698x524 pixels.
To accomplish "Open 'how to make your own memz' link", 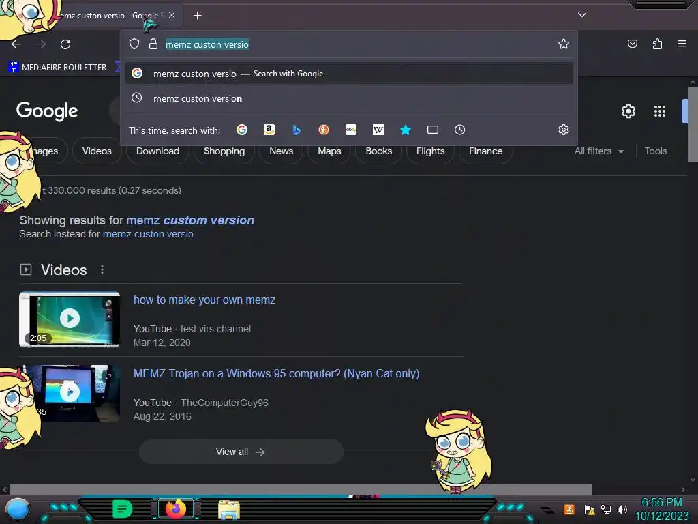I will click(x=204, y=300).
